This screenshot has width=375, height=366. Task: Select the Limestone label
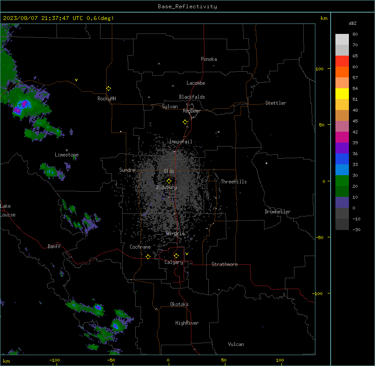(67, 155)
